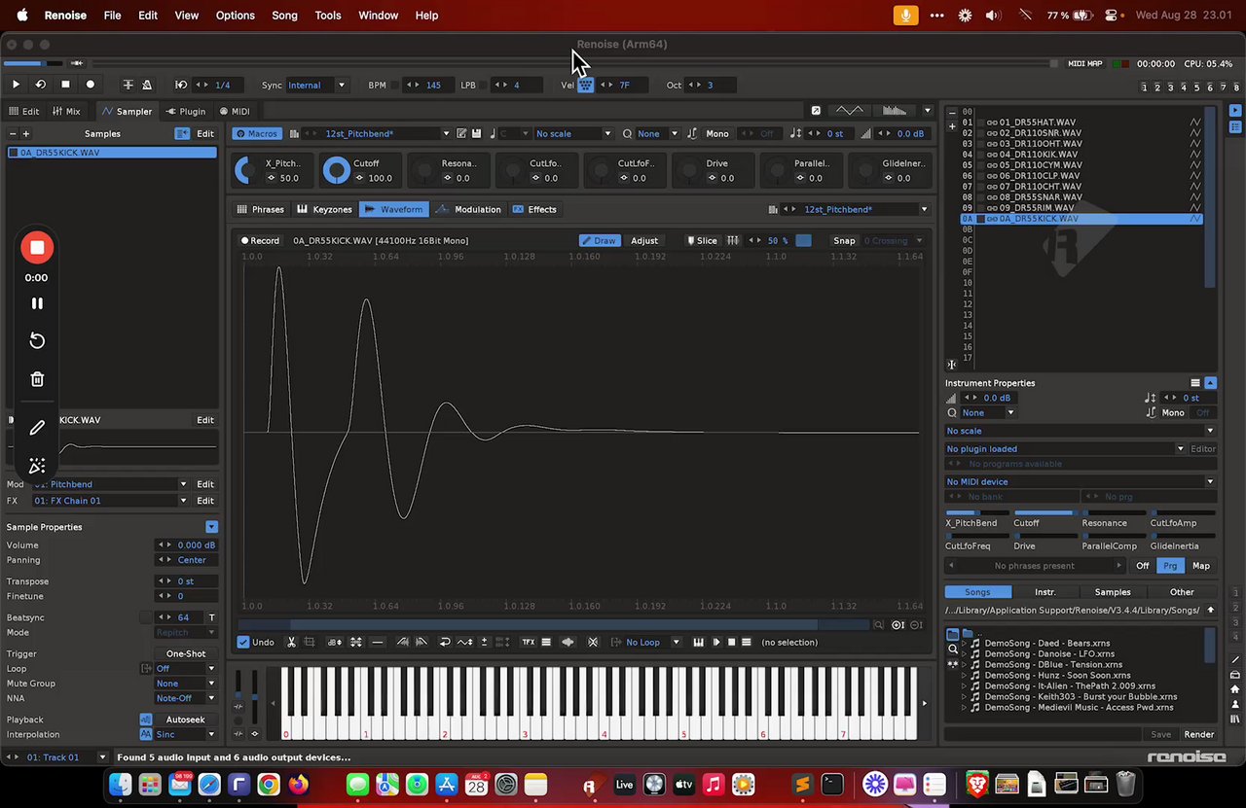Open the Sample Properties Loop dropdown
This screenshot has width=1246, height=808.
pos(185,669)
